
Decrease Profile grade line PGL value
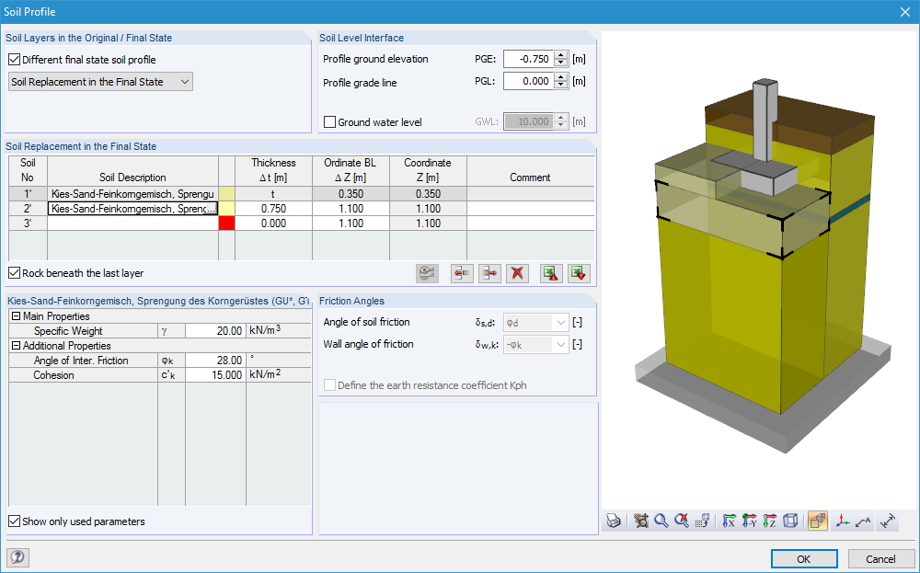(x=561, y=85)
